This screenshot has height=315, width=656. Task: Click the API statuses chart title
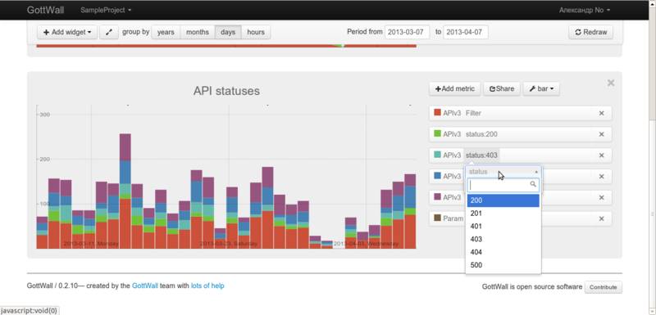click(x=226, y=91)
